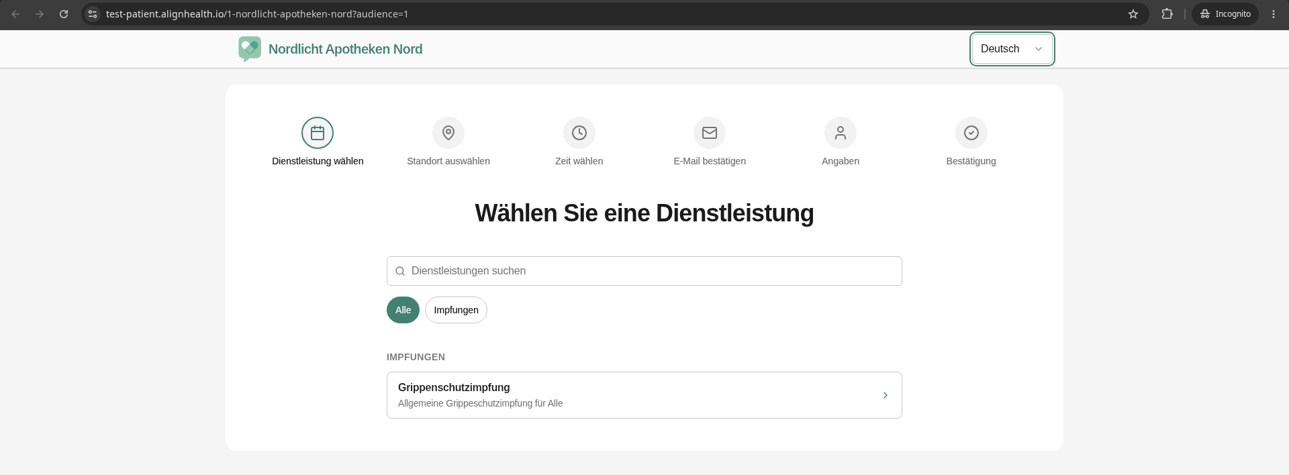
Task: Click the Angaben step label
Action: 841,161
